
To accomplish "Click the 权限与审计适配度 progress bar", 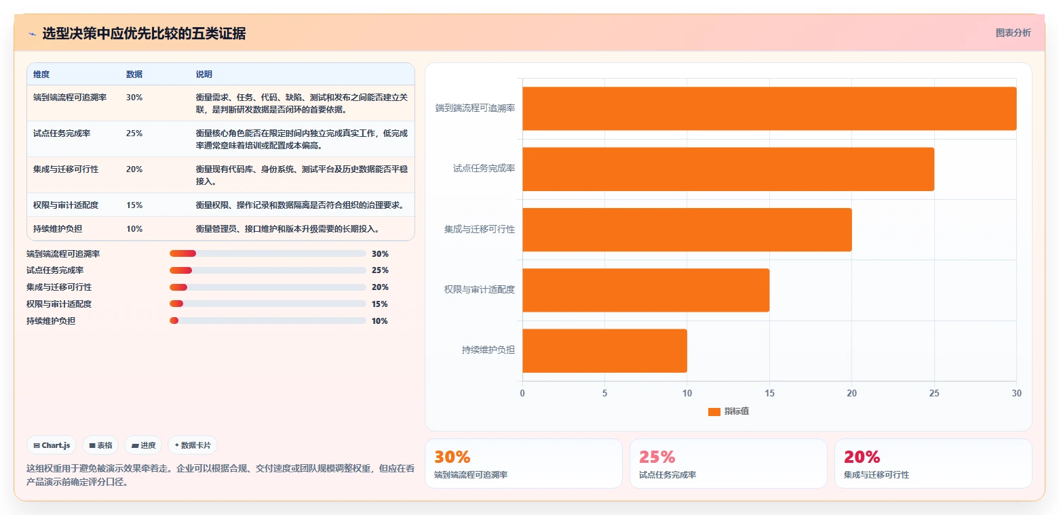I will pos(267,304).
